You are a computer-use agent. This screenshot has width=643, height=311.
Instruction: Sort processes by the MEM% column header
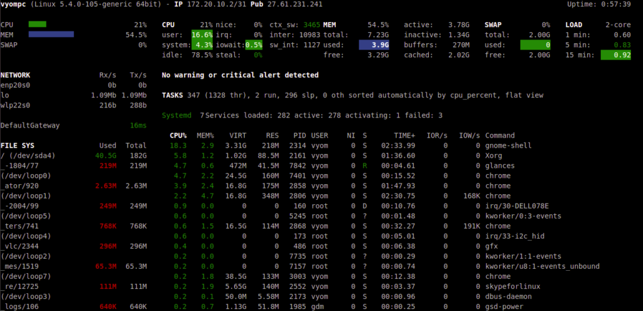tap(205, 136)
